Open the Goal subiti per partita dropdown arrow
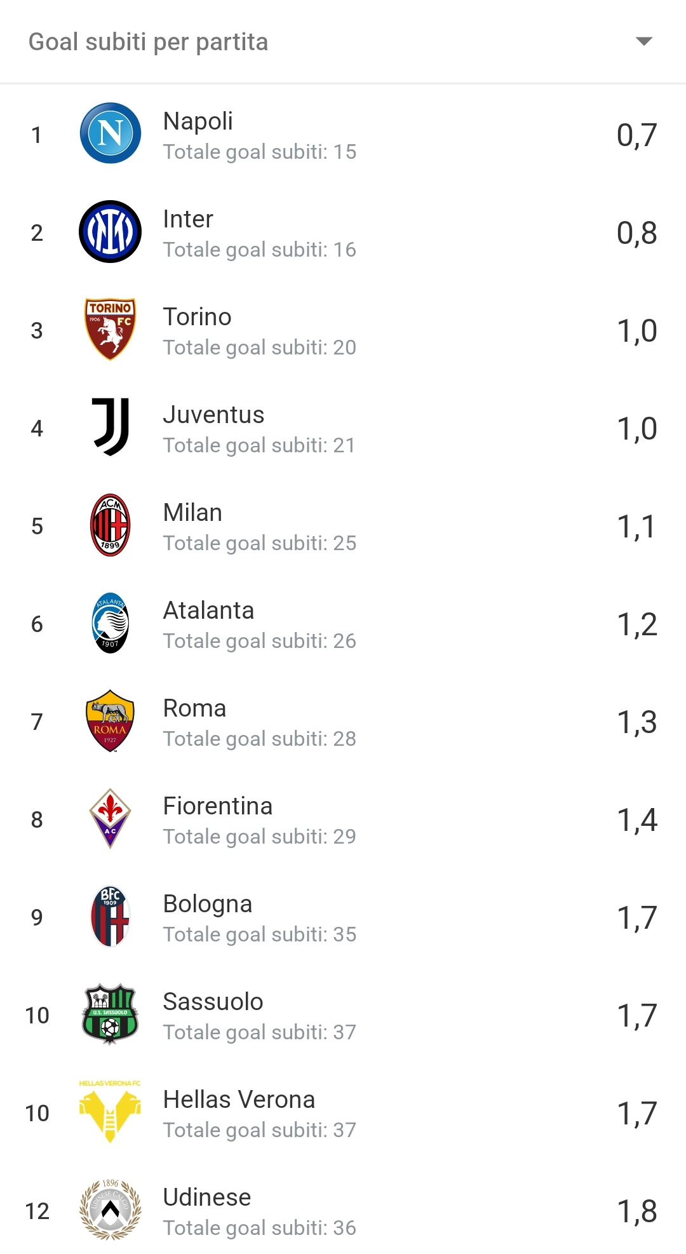Screen dimensions: 686x1254 [x=644, y=42]
